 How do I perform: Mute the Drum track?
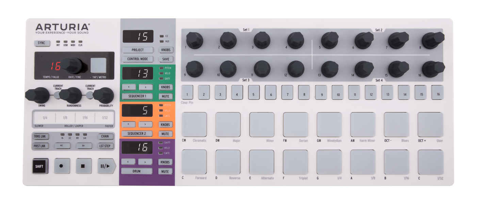(165, 171)
